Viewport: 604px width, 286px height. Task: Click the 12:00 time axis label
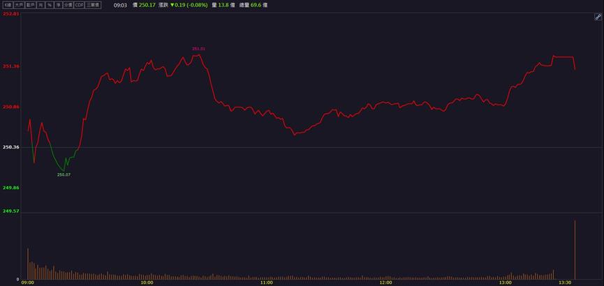[386, 283]
